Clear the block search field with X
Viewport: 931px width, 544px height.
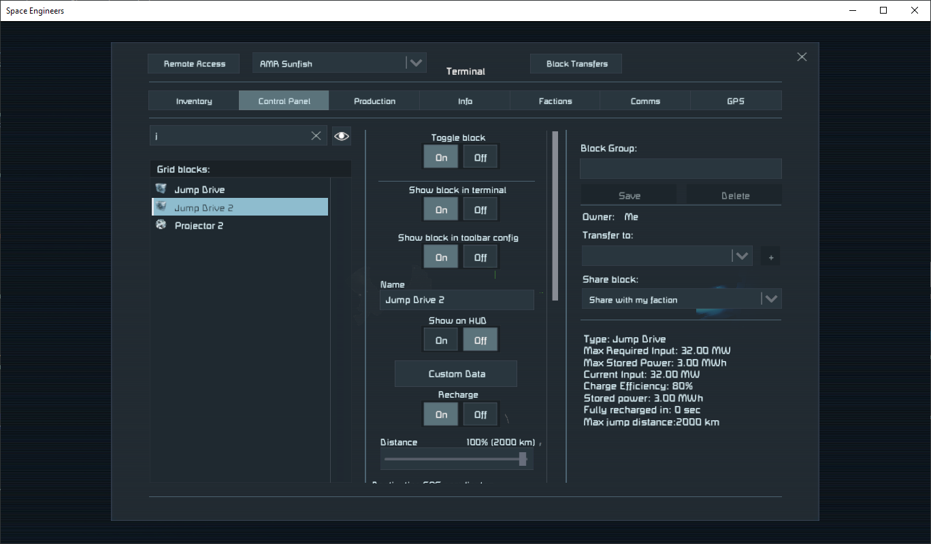point(316,135)
